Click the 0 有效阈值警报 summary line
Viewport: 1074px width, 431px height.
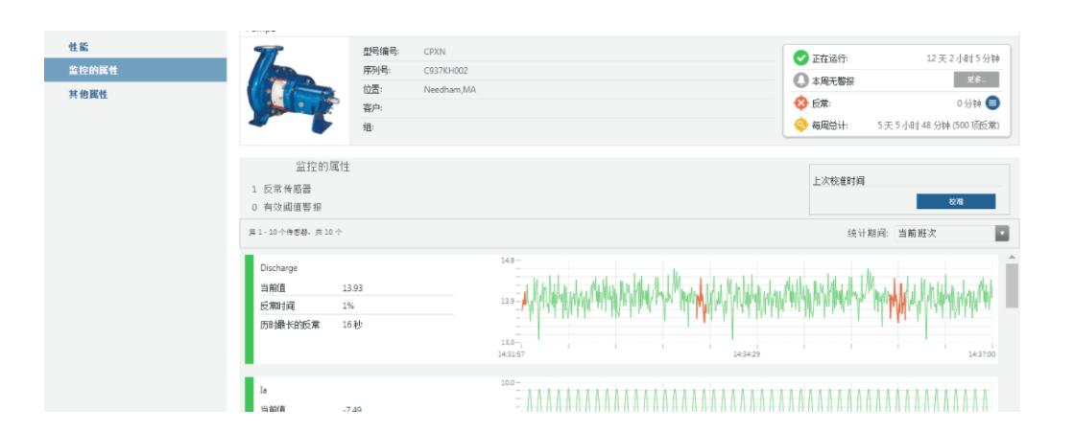tap(286, 207)
